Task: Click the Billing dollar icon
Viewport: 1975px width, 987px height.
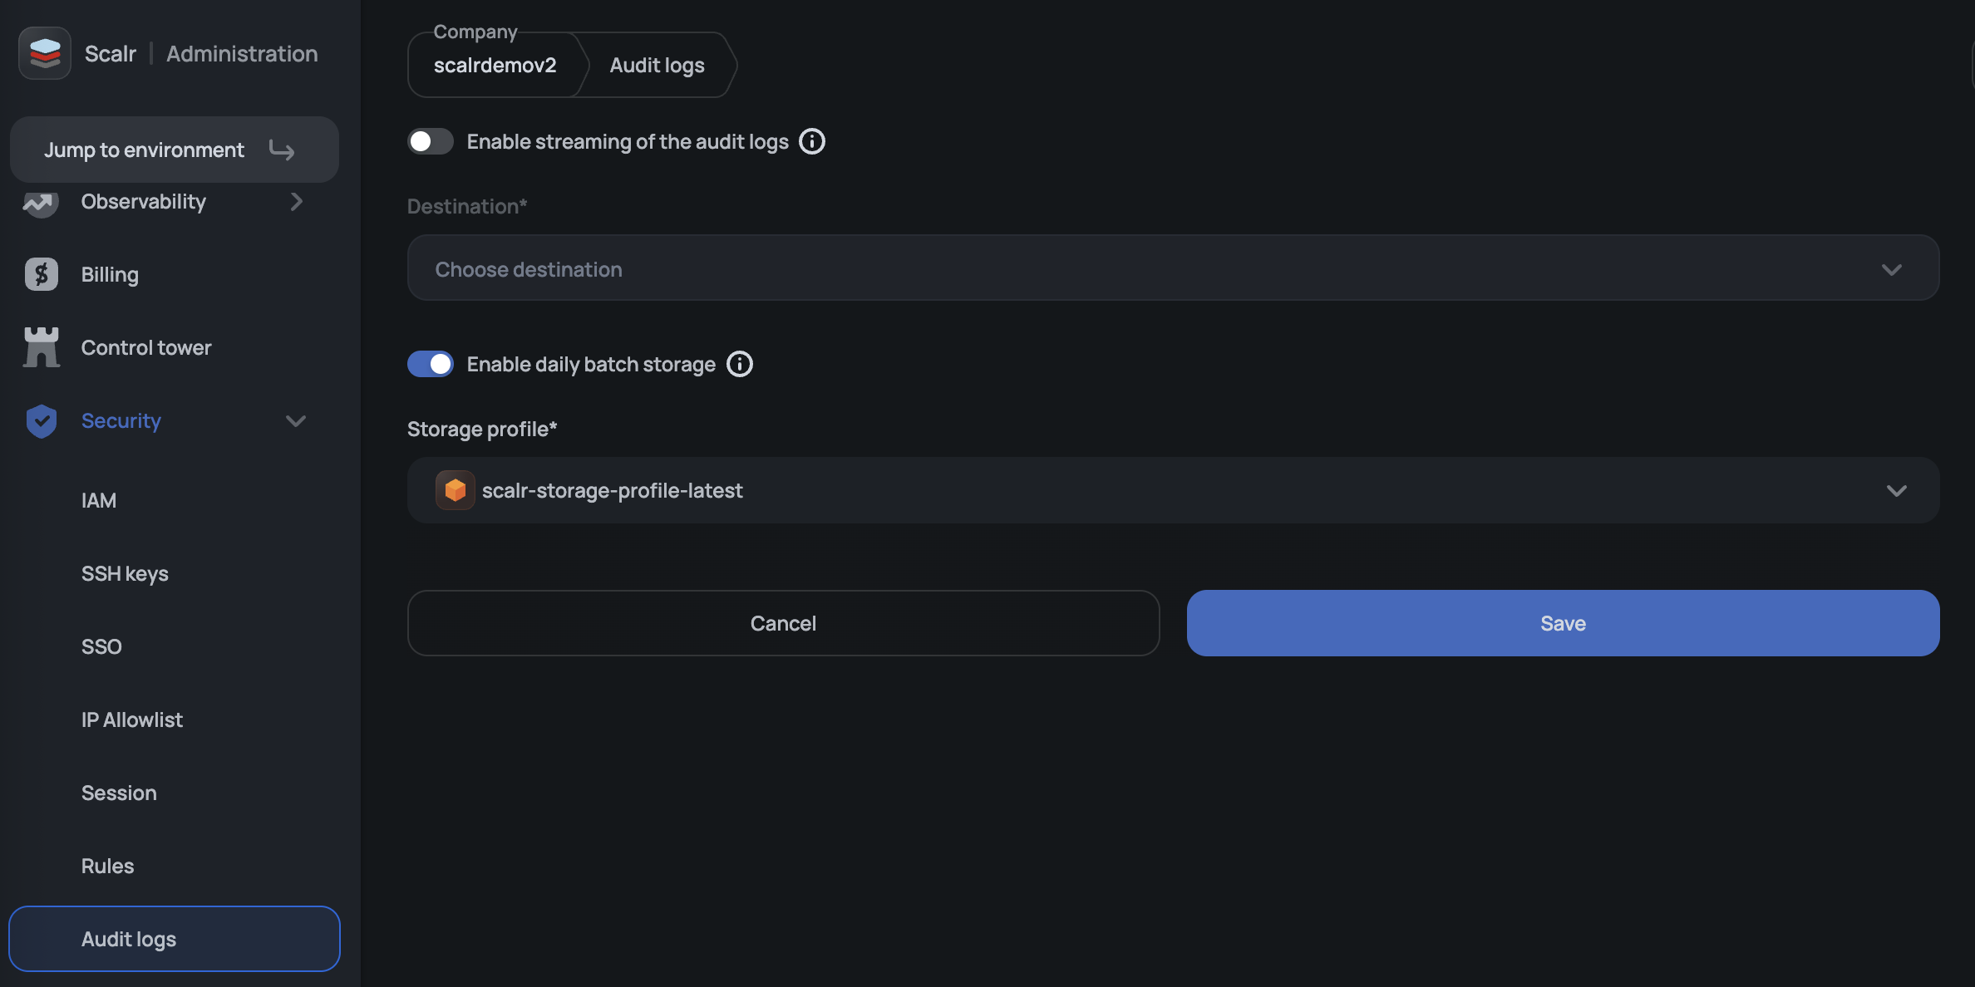Action: (41, 274)
